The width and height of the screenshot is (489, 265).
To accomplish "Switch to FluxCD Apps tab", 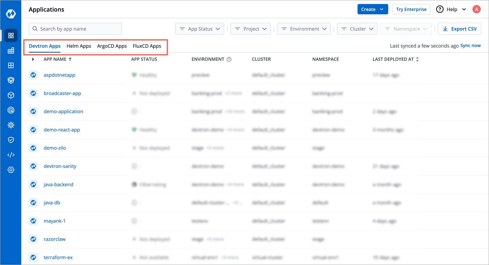I will 147,46.
